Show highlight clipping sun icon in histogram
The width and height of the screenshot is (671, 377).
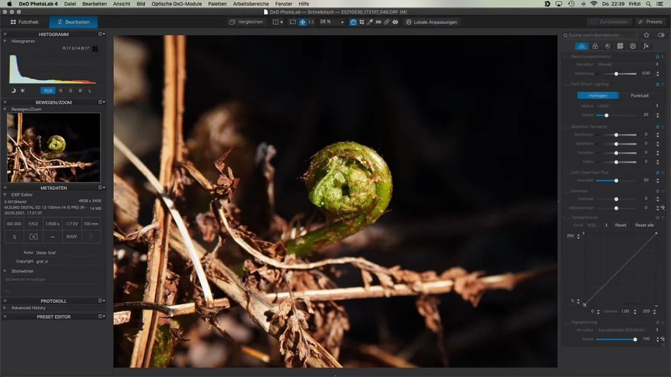point(23,90)
